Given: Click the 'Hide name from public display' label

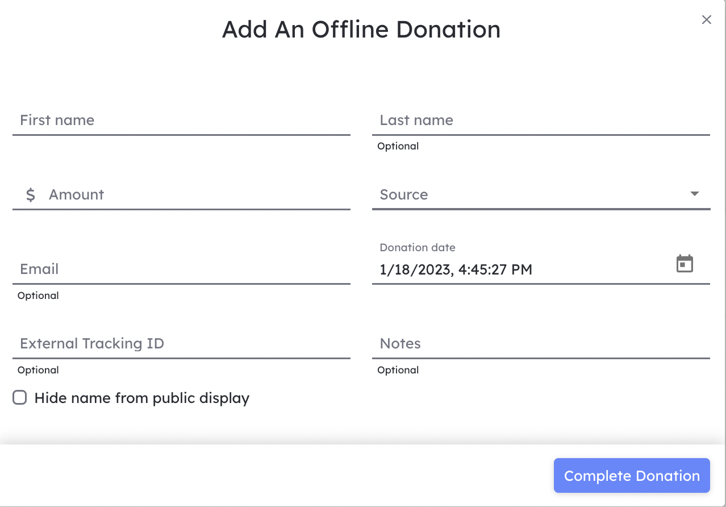Looking at the screenshot, I should coord(142,398).
